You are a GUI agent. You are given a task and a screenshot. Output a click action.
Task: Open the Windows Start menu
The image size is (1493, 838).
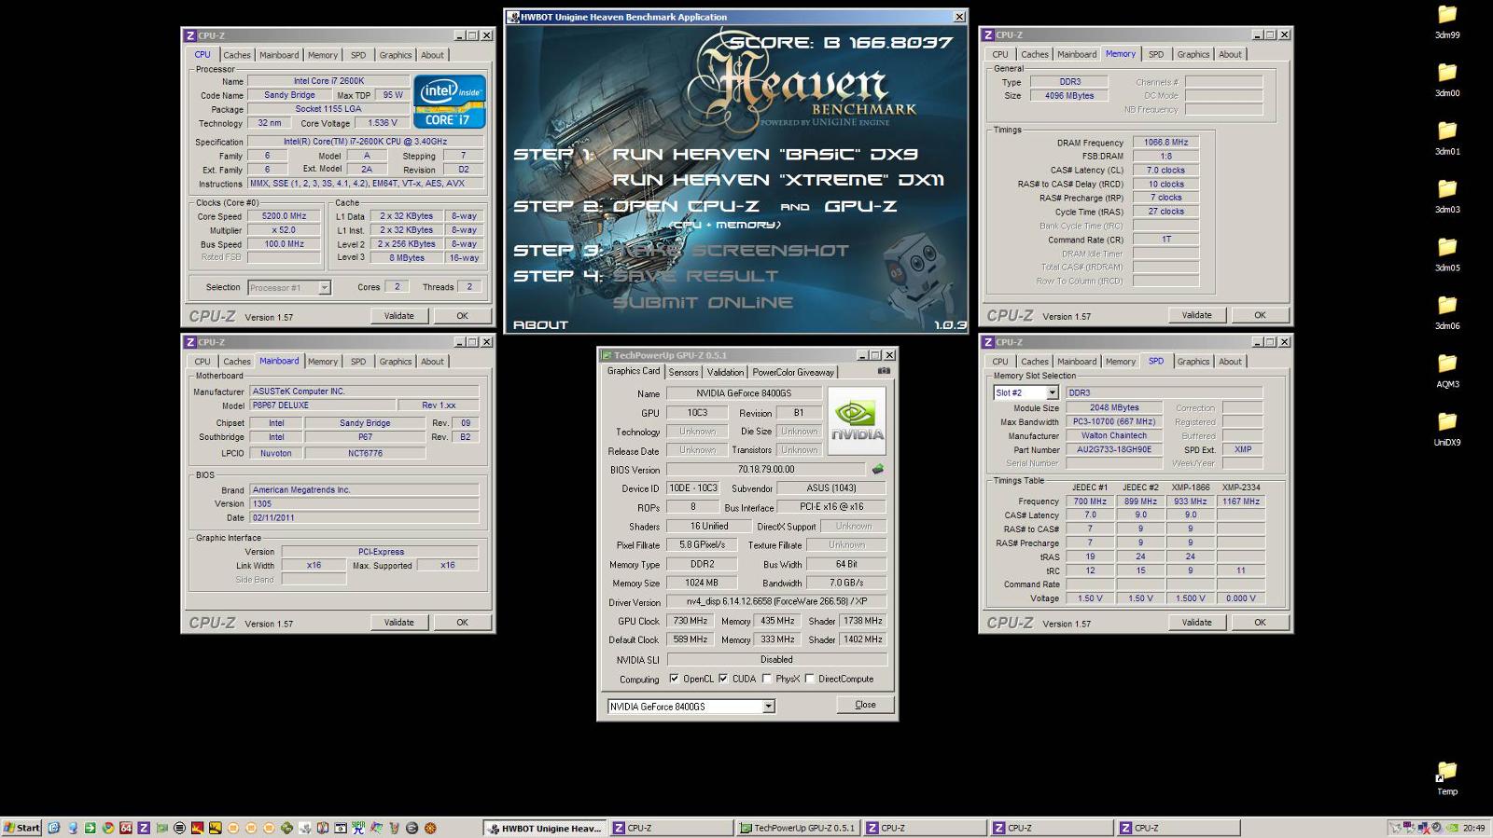[x=21, y=828]
